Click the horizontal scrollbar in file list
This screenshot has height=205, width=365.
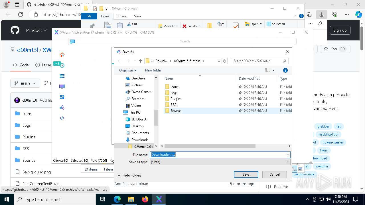click(x=210, y=146)
